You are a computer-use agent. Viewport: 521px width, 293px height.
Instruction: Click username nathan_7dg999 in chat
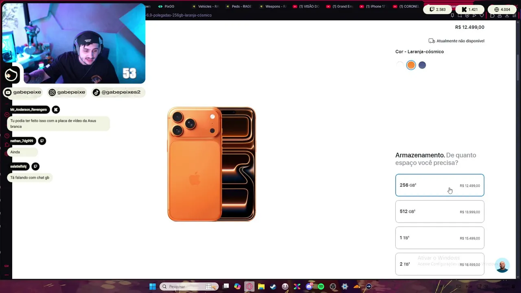[22, 141]
